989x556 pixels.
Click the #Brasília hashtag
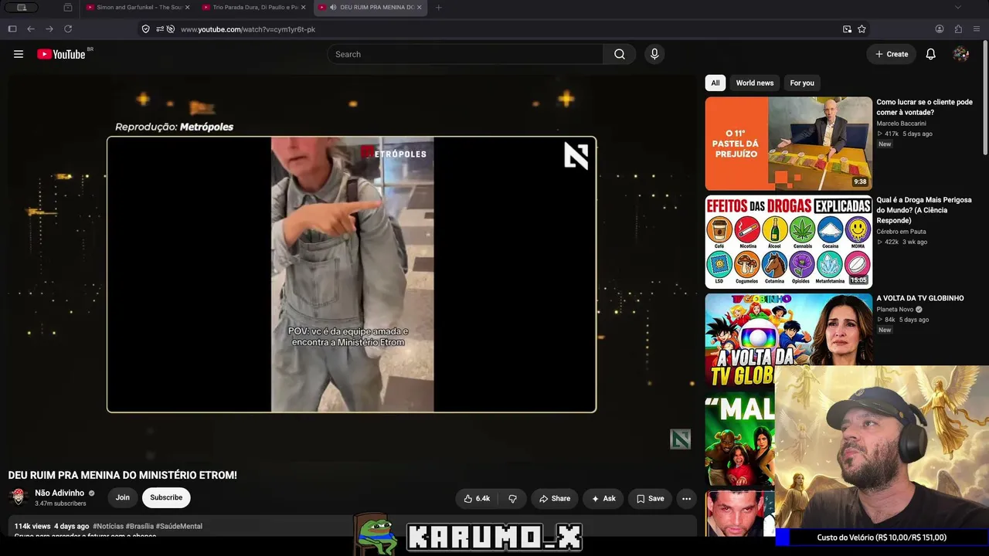click(x=140, y=526)
